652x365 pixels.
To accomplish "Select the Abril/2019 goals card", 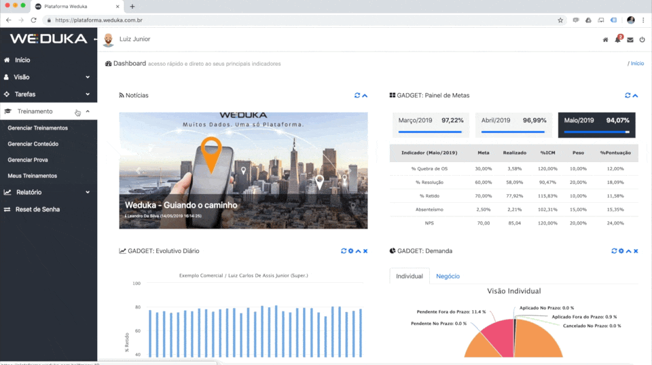I will pyautogui.click(x=513, y=125).
